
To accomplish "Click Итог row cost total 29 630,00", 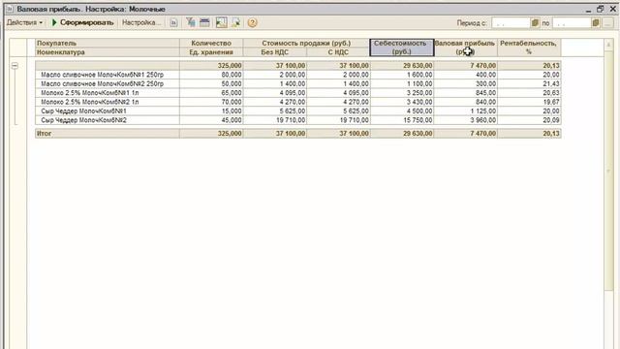I will click(x=402, y=134).
